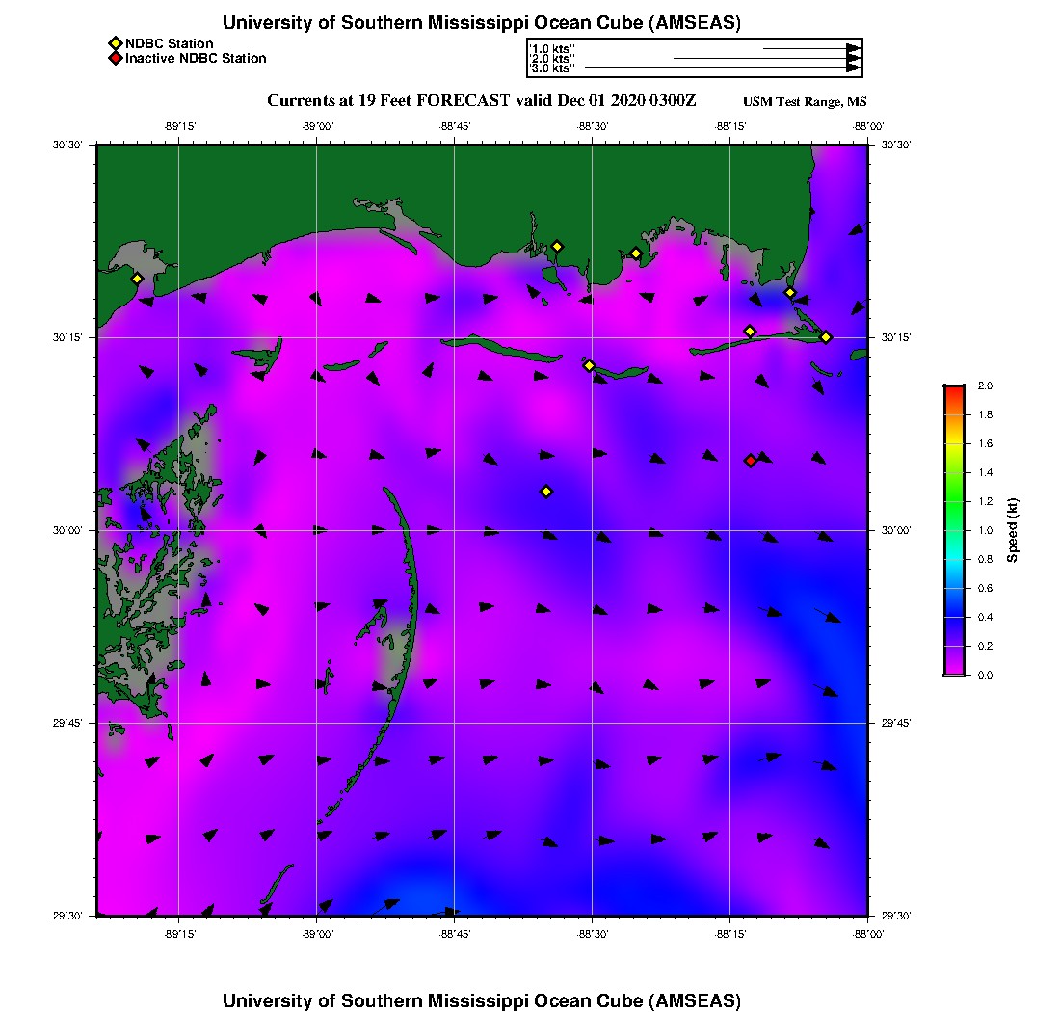Click the southernmost yellow station marker in open water
Viewport: 1060px width, 1012px height.
(x=546, y=492)
